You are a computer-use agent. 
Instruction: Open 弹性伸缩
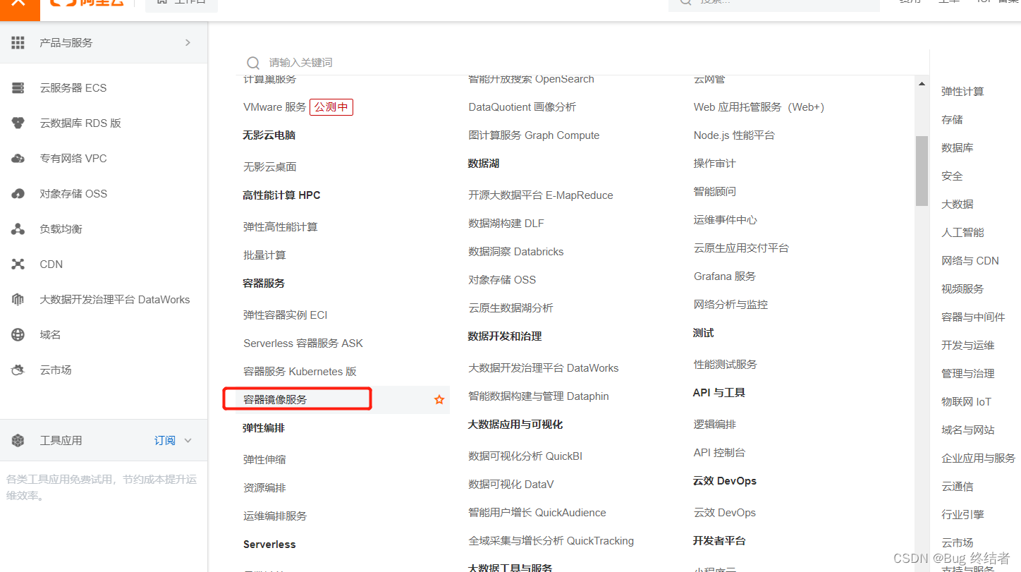264,460
